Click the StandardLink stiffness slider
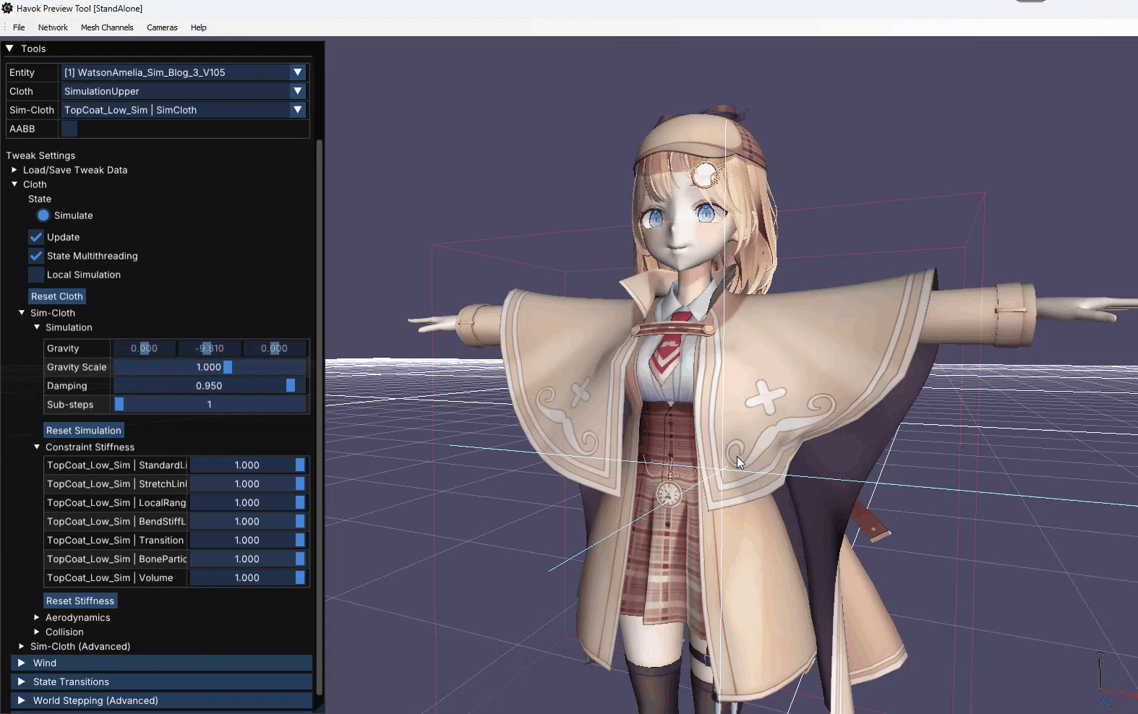The height and width of the screenshot is (714, 1138). tap(247, 465)
